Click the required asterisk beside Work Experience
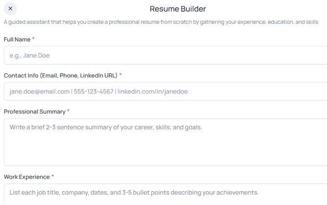This screenshot has width=327, height=205. [x=53, y=176]
